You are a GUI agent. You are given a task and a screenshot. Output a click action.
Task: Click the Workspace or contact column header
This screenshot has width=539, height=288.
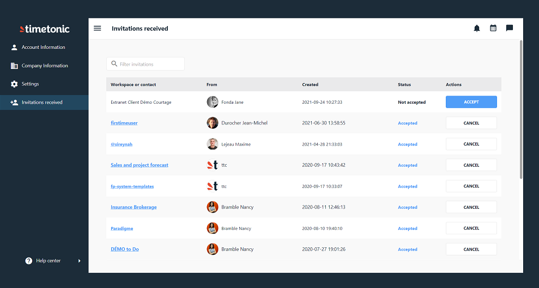click(x=133, y=85)
